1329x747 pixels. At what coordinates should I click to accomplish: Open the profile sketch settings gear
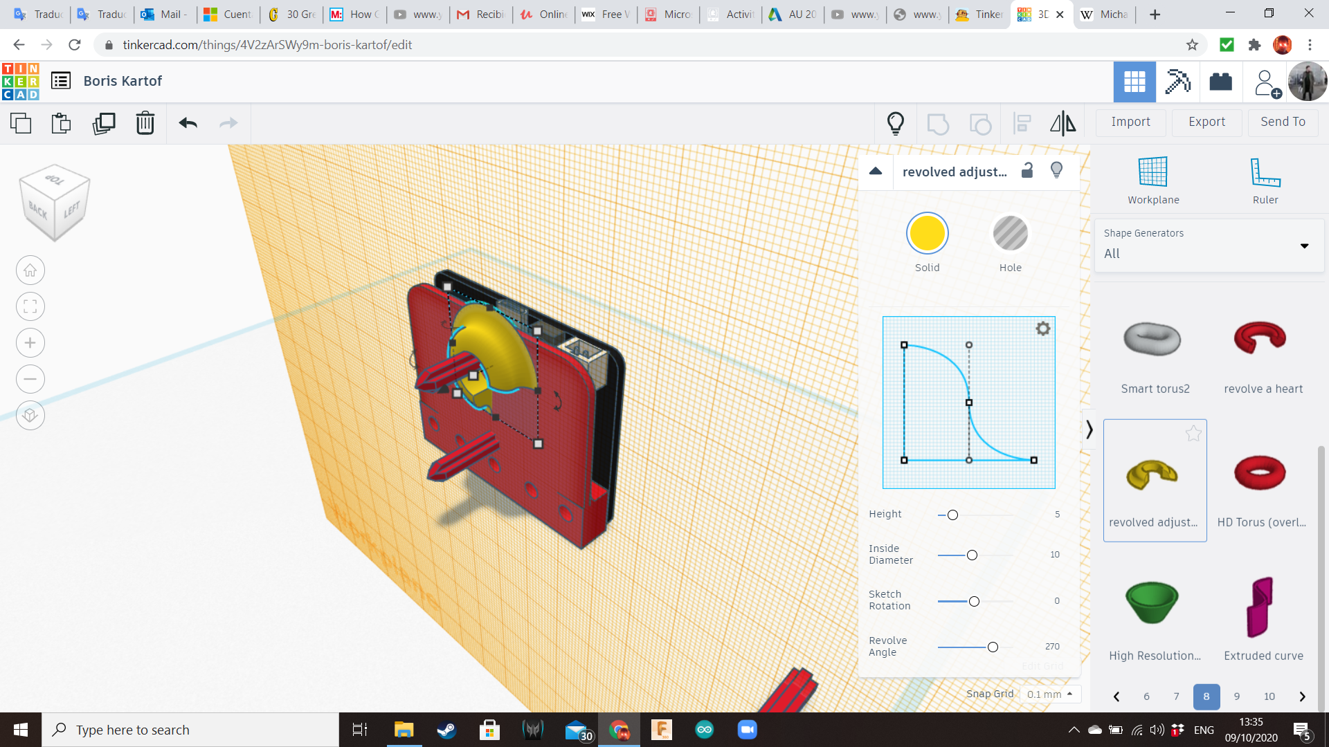tap(1042, 329)
